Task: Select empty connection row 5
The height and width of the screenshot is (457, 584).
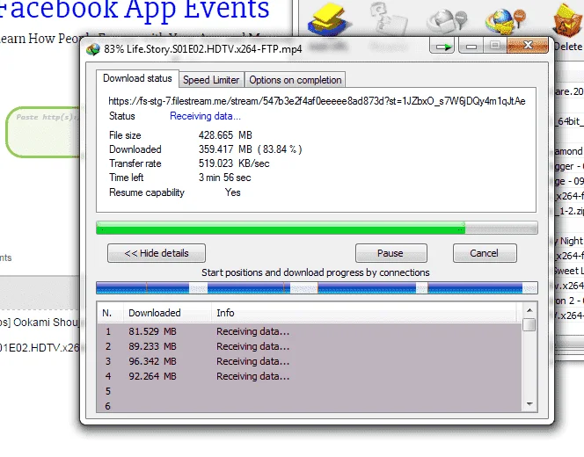Action: [x=309, y=391]
